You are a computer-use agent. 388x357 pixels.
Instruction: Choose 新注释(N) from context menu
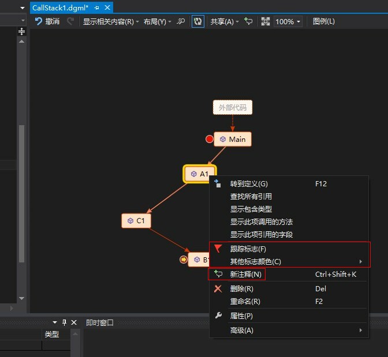tap(245, 275)
